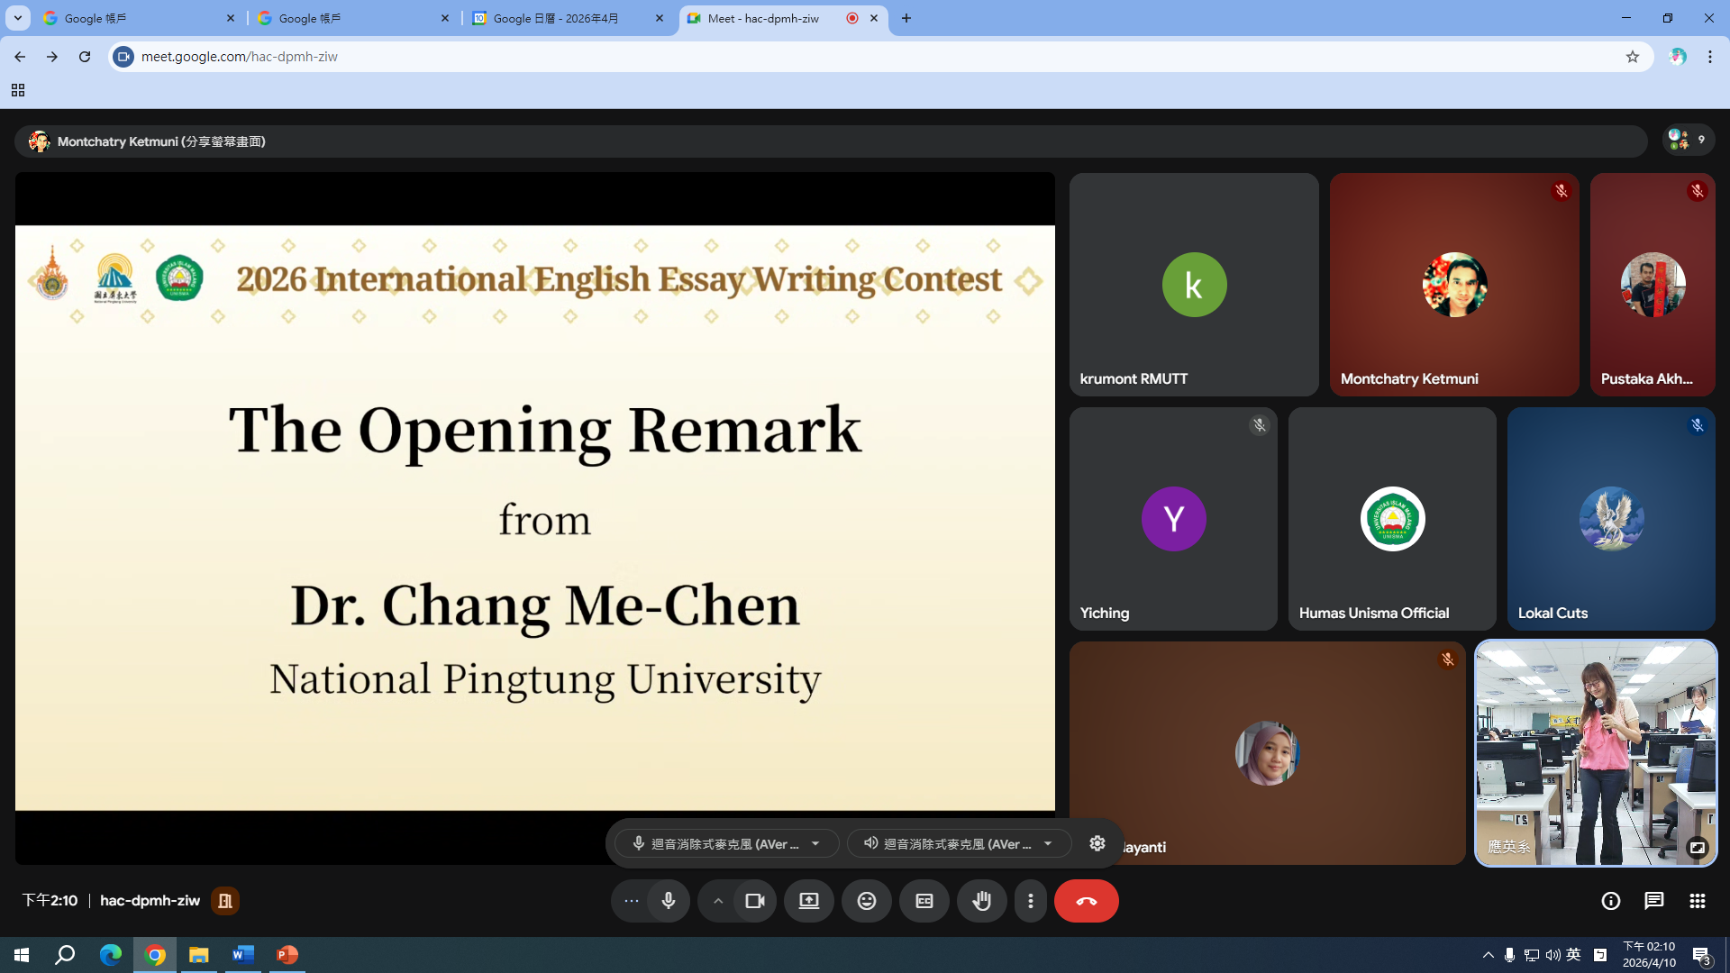This screenshot has height=973, width=1730.
Task: Toggle the microphone mute button
Action: 668,901
